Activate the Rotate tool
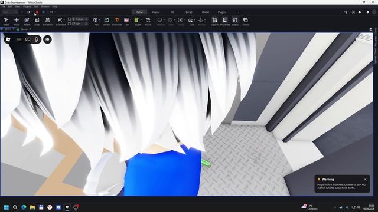This screenshot has width=378, height=212. click(x=27, y=21)
